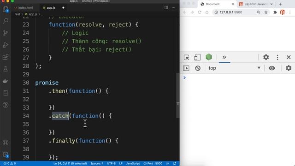Viewport: 295px width, 166px height.
Task: Open the Extensions view
Action: click(6, 57)
